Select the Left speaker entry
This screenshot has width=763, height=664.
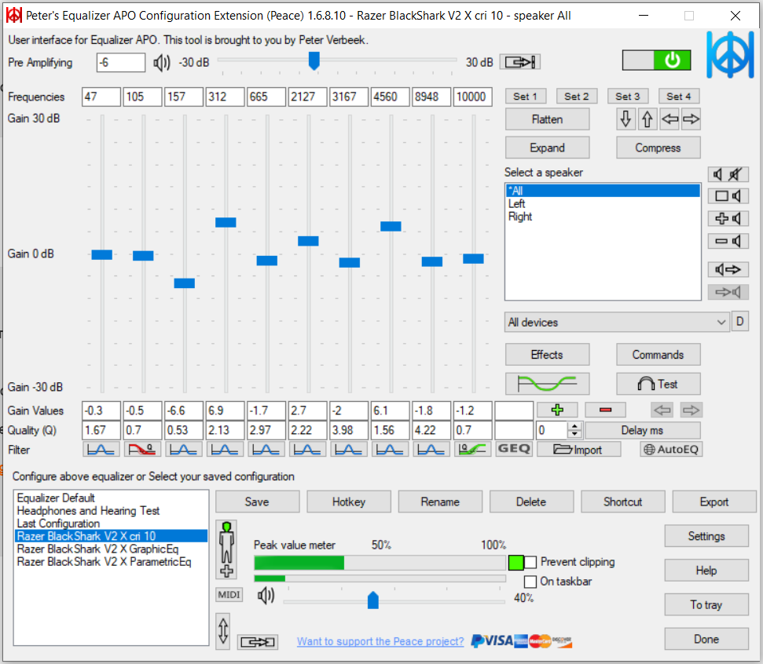coord(603,203)
